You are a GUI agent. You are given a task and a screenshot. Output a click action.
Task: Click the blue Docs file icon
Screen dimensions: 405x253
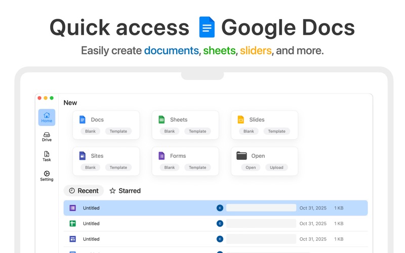[82, 119]
